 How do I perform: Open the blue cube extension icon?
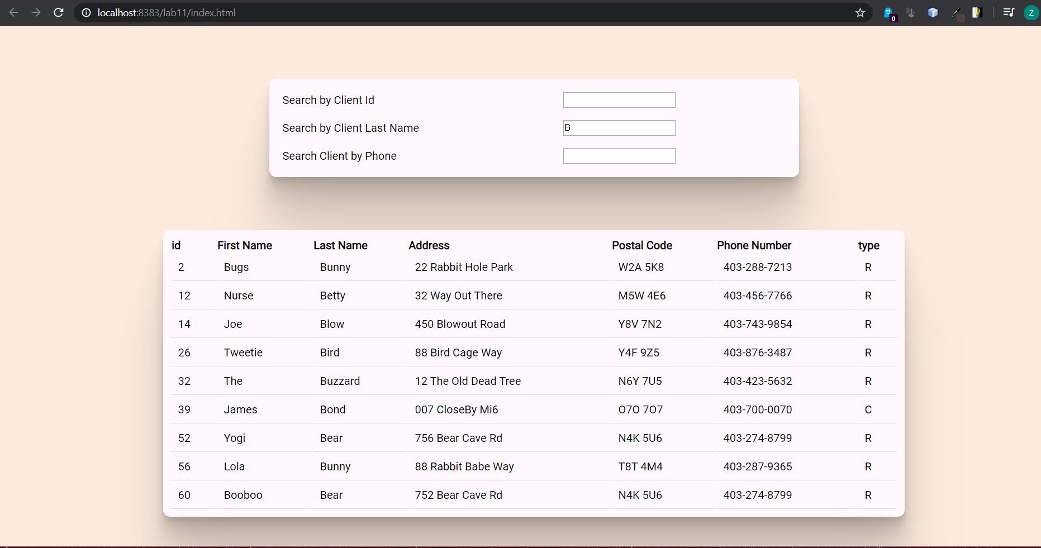[933, 12]
